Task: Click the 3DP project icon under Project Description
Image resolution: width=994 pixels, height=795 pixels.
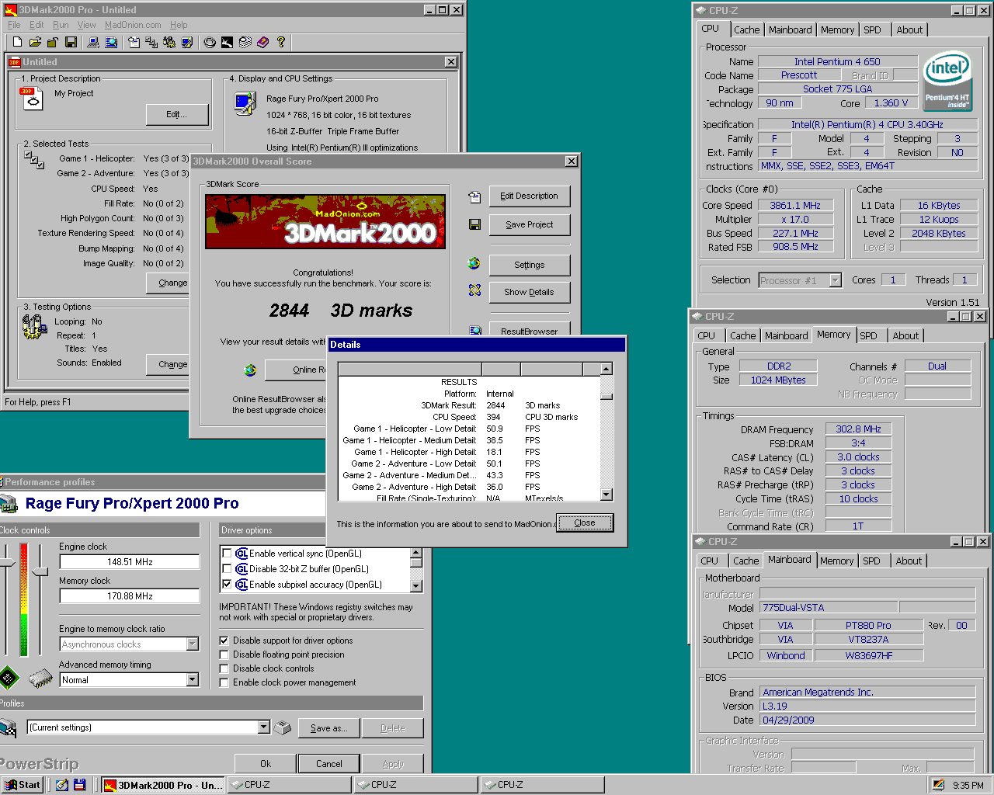Action: tap(32, 98)
